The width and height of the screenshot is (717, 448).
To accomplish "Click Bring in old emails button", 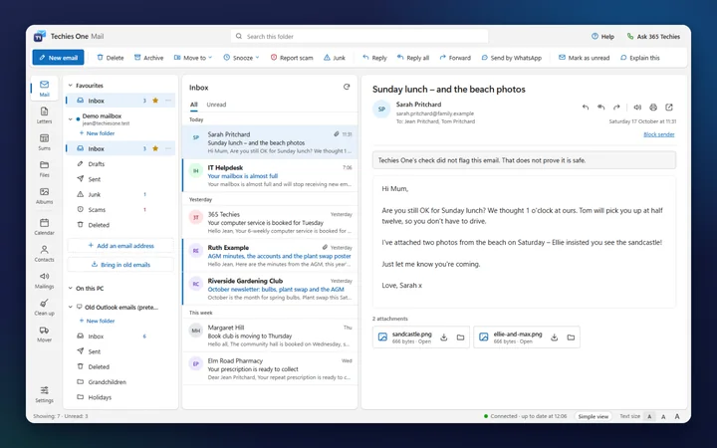I will (120, 265).
